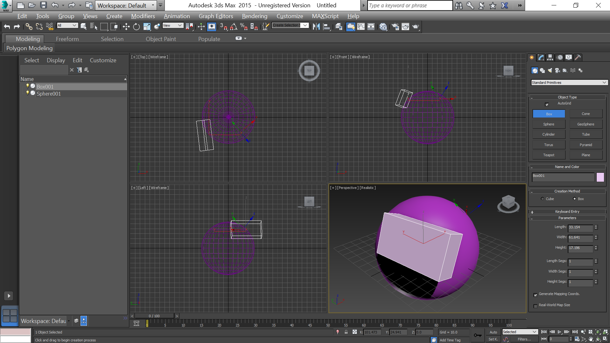Open the selection filter All dropdown
This screenshot has width=610, height=343.
coord(67,25)
